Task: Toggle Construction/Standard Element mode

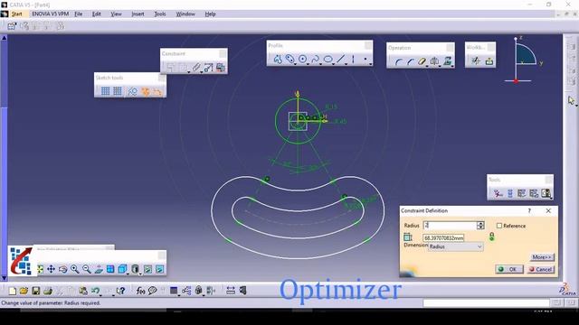Action: (132, 91)
